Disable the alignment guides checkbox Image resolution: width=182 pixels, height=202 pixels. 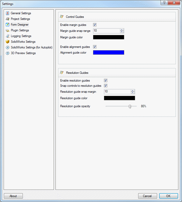(95, 47)
